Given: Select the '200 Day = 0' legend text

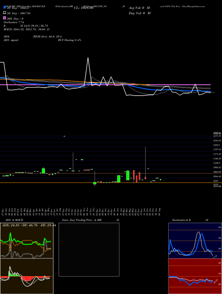Looking at the screenshot, I should 15,19.
